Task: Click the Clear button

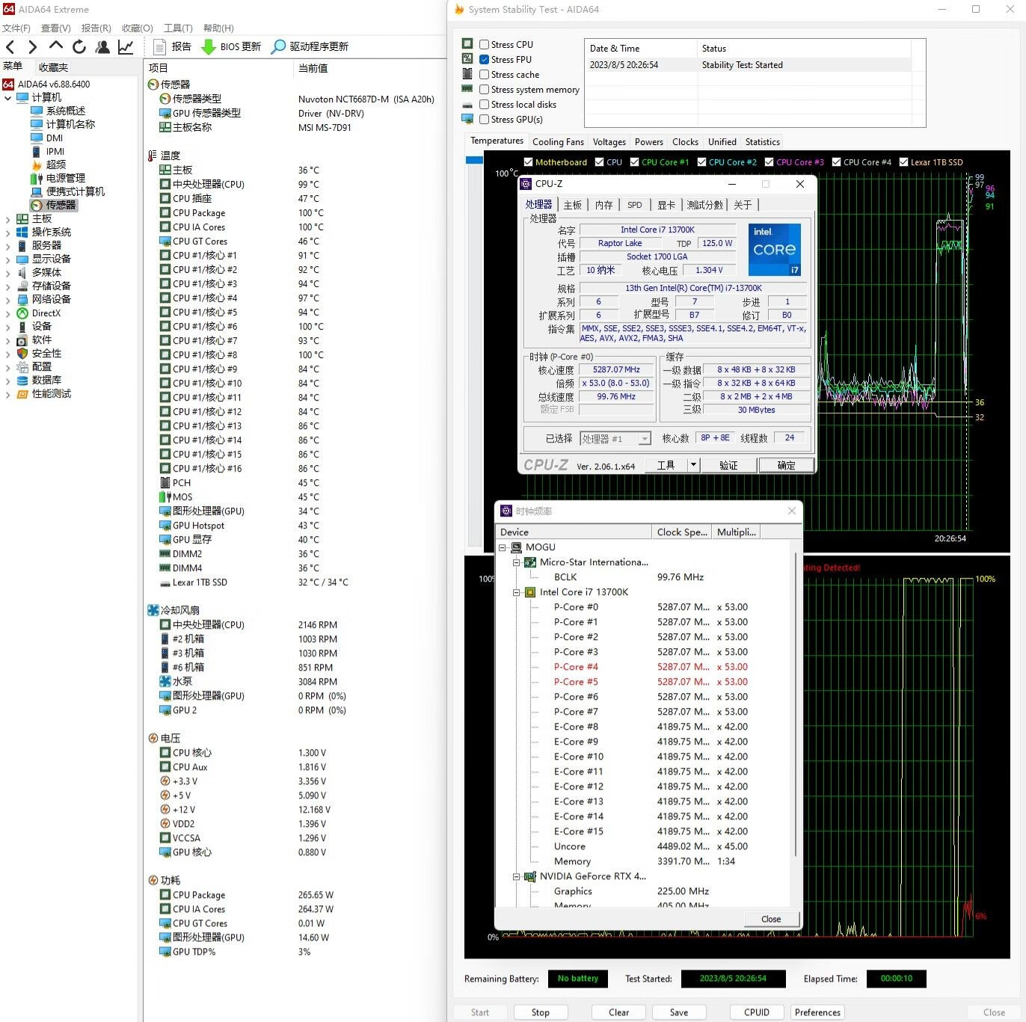Action: (618, 1012)
